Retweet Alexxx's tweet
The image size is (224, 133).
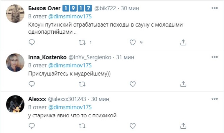(x=82, y=126)
